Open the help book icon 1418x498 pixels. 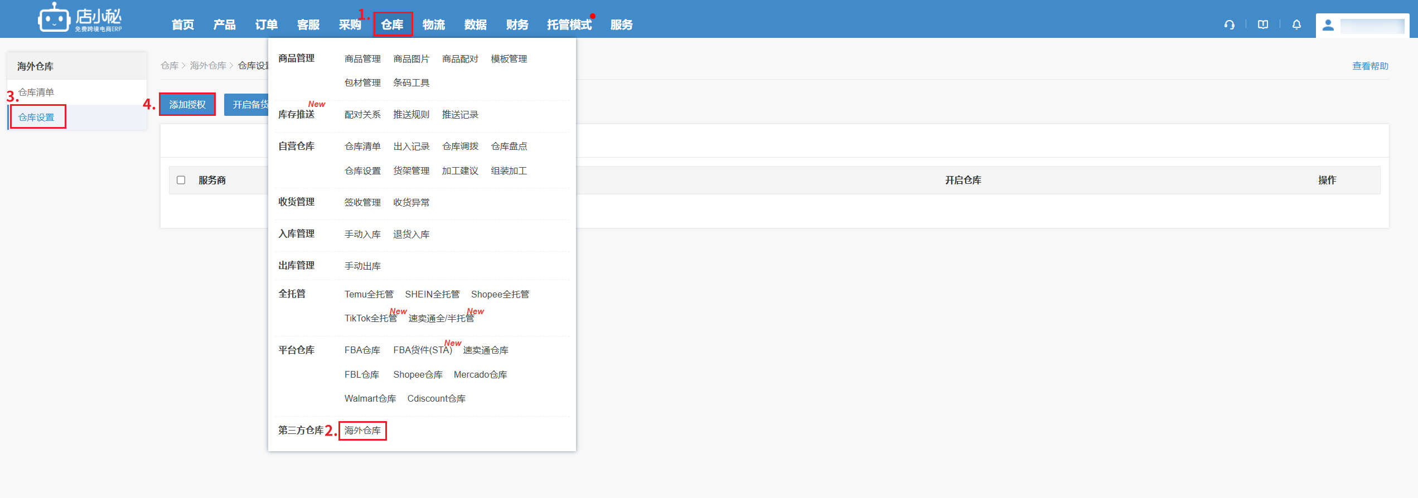tap(1263, 25)
